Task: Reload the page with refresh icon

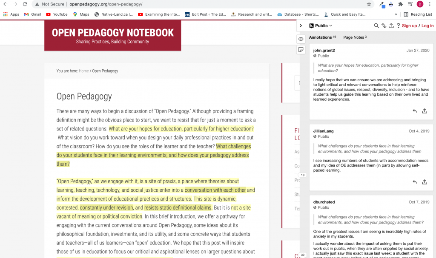Action: 25,4
